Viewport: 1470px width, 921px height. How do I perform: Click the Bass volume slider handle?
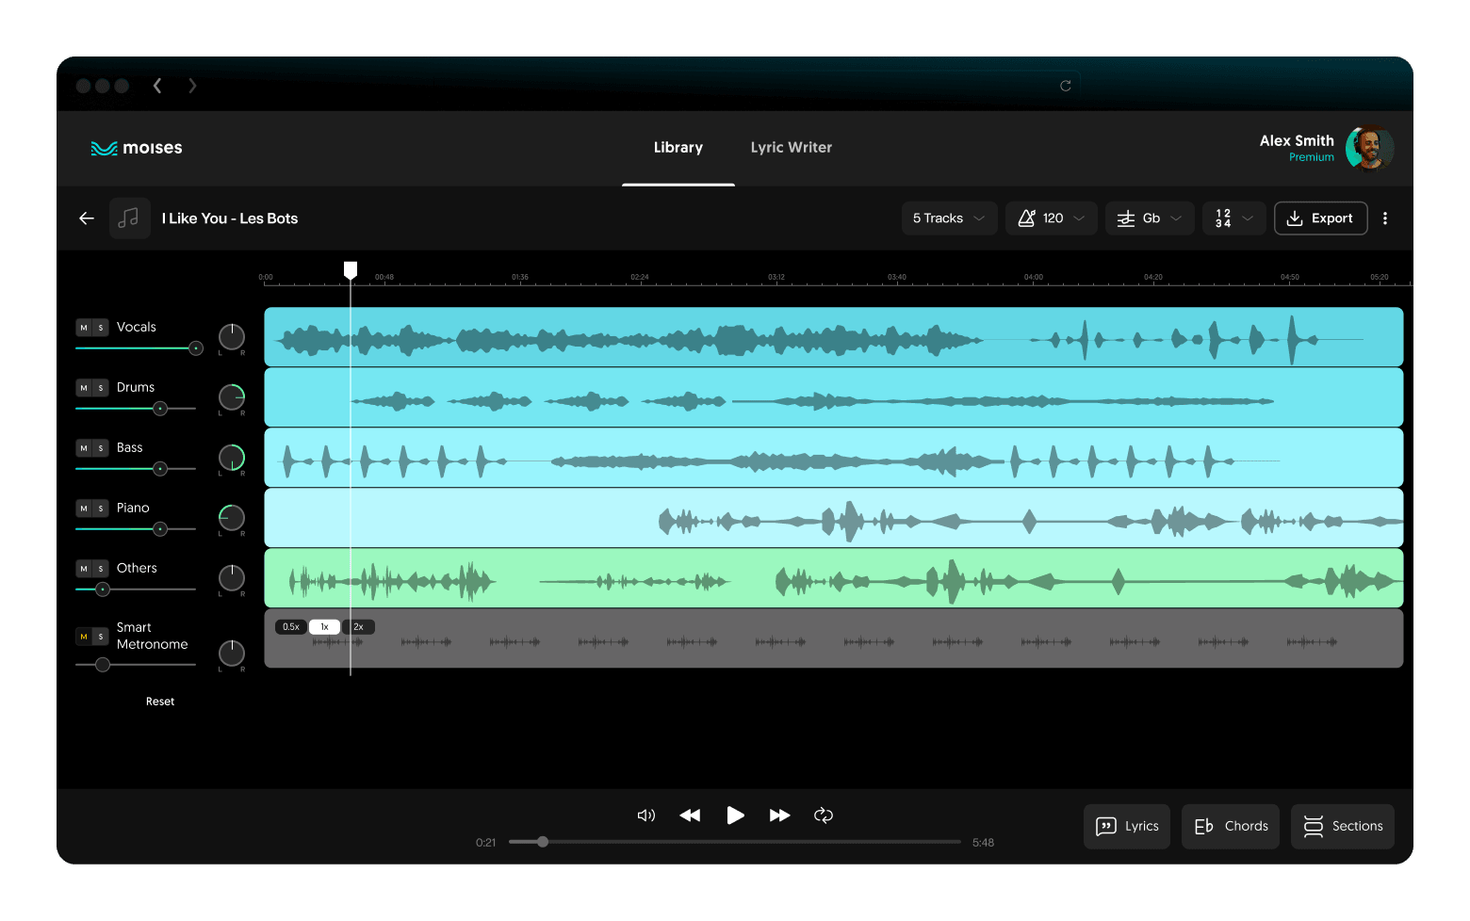pyautogui.click(x=160, y=469)
